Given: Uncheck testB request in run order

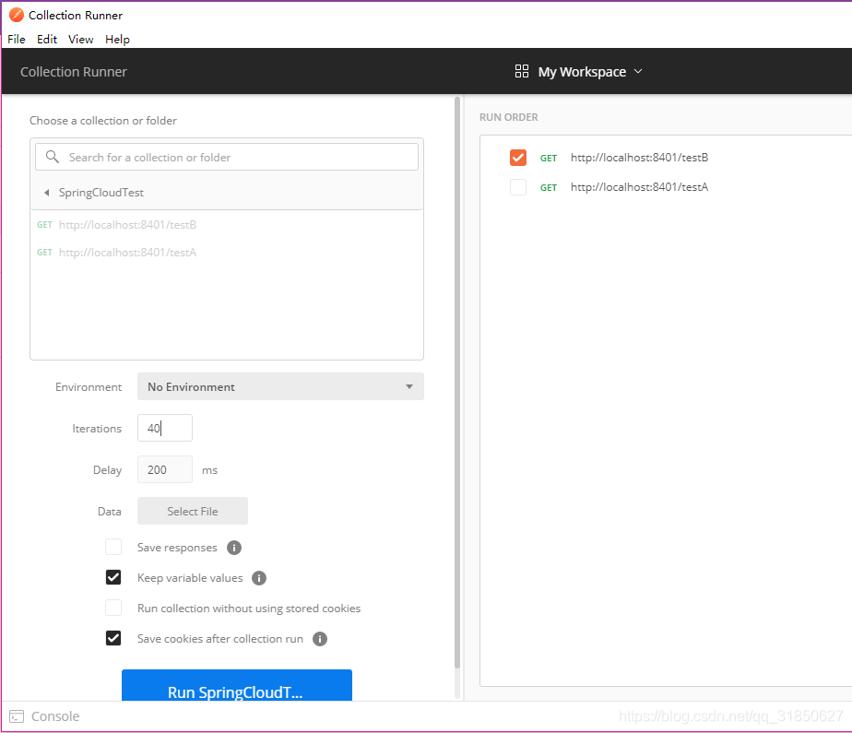Looking at the screenshot, I should coord(518,158).
